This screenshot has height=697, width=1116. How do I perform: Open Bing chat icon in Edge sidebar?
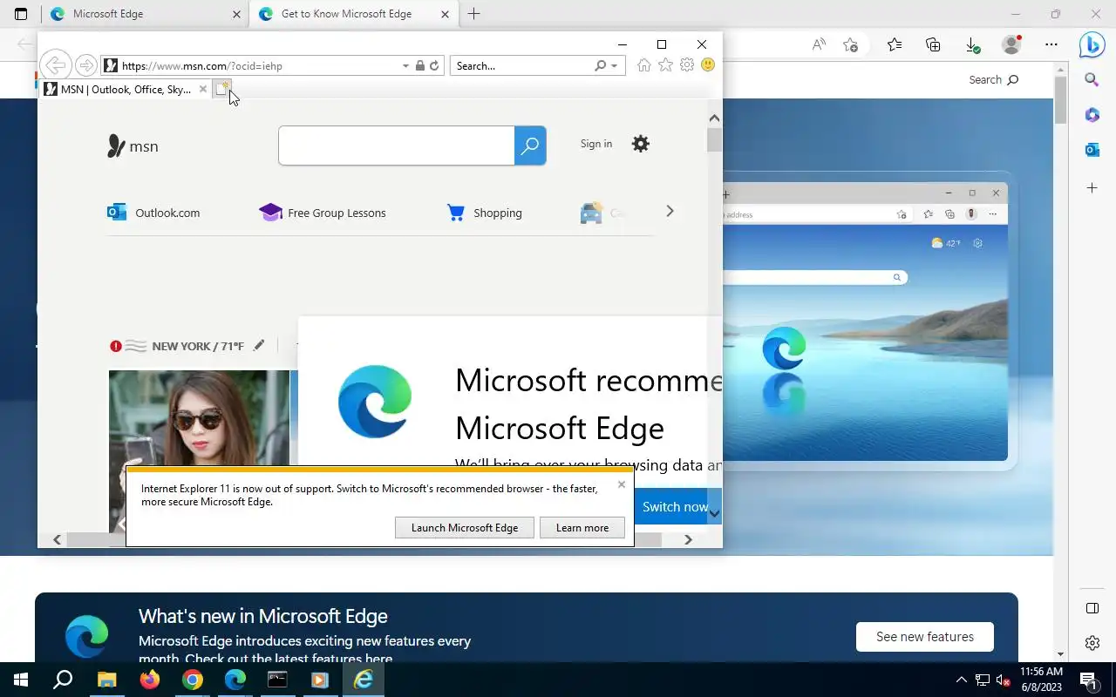click(x=1092, y=44)
